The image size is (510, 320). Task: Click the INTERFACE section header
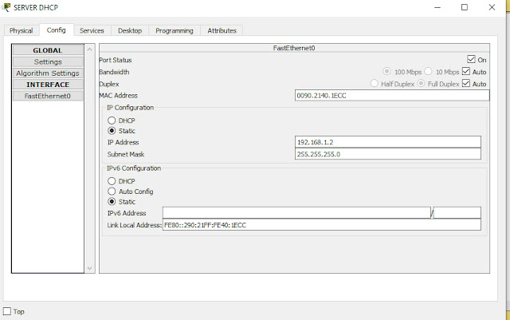click(x=48, y=85)
